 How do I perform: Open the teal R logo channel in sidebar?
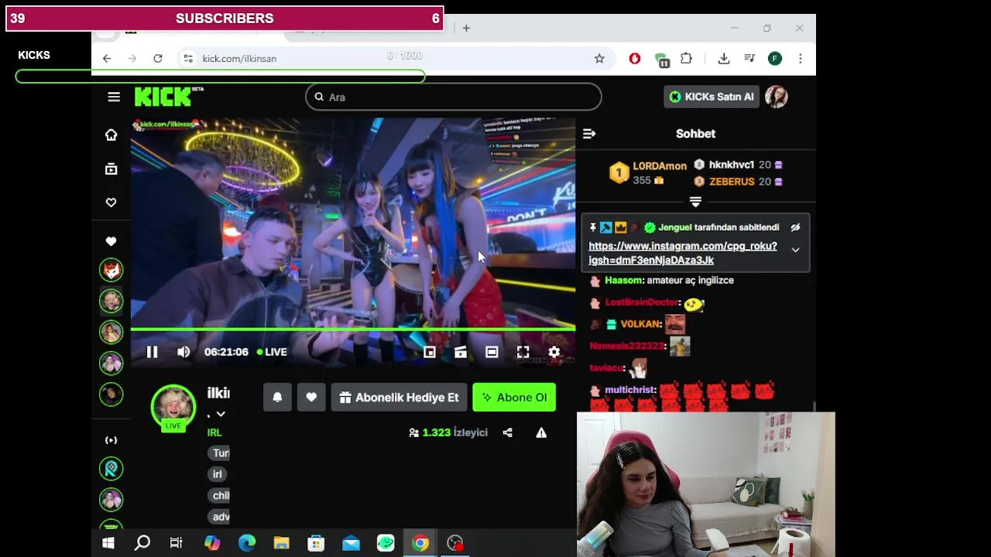[111, 469]
